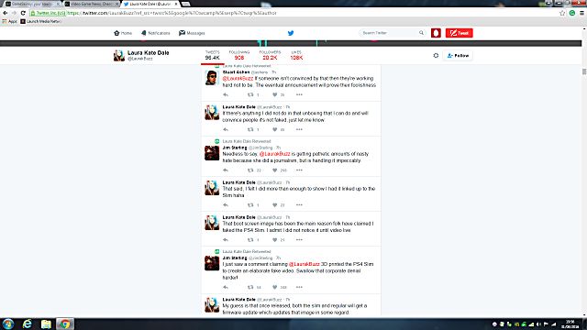Click the search magnifier icon
Screen dimensions: 587x330
coord(421,33)
